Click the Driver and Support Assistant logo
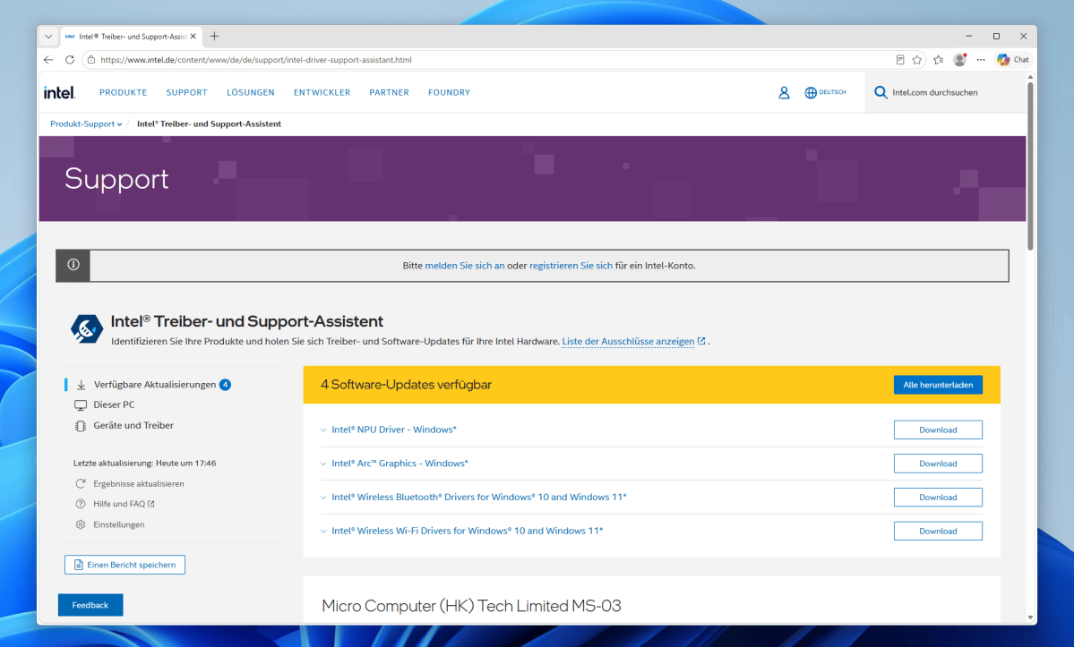The height and width of the screenshot is (647, 1074). pos(86,328)
